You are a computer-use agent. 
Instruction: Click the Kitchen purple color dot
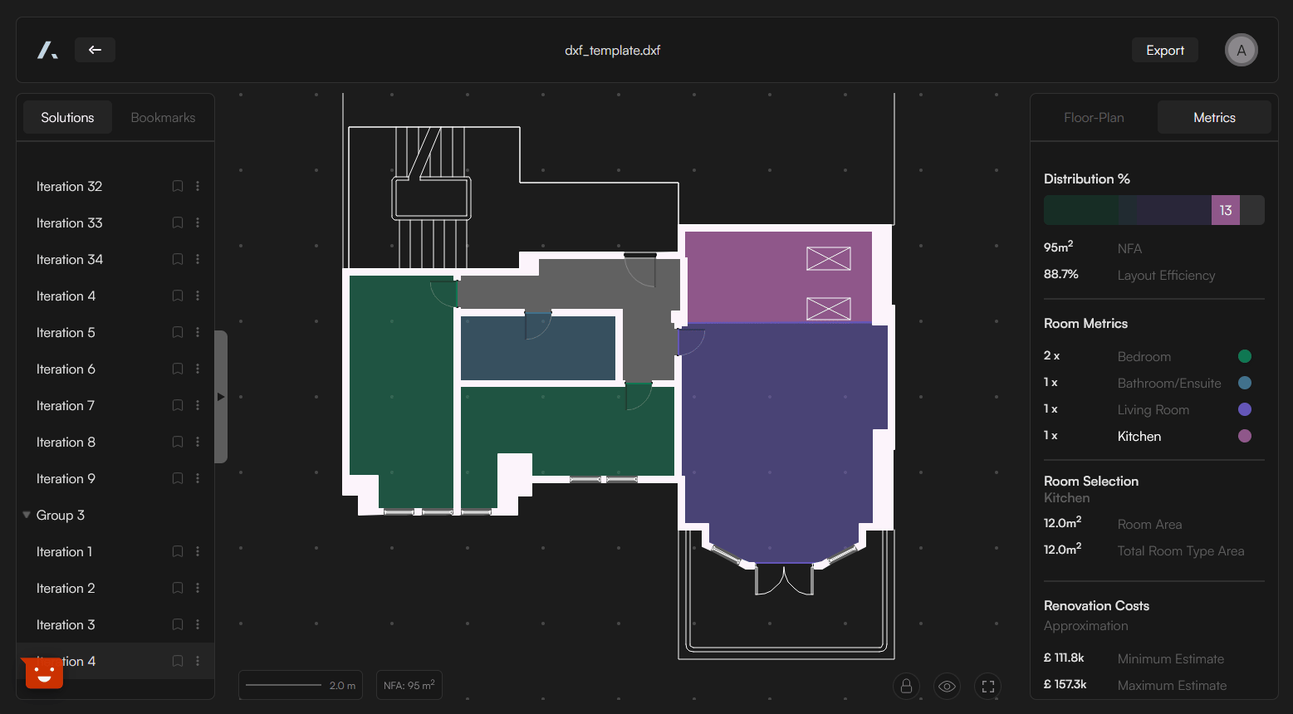point(1244,436)
